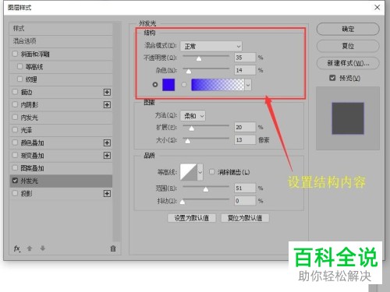Open the 方法 dropdown showing 柔和
390x292 pixels.
click(x=193, y=116)
